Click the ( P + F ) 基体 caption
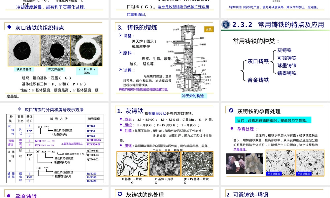The width and height of the screenshot is (330, 198). click(x=87, y=71)
